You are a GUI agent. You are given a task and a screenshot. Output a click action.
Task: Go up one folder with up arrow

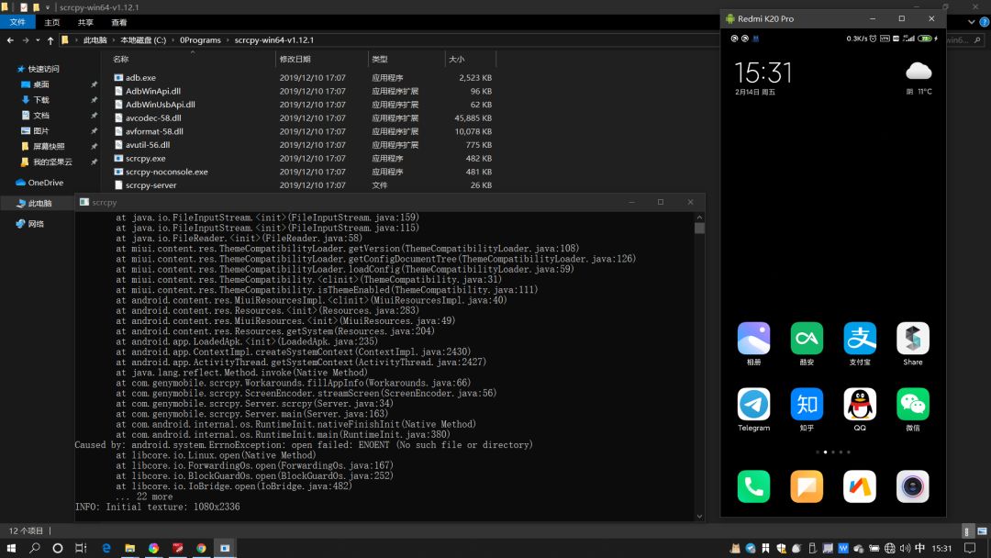(50, 39)
